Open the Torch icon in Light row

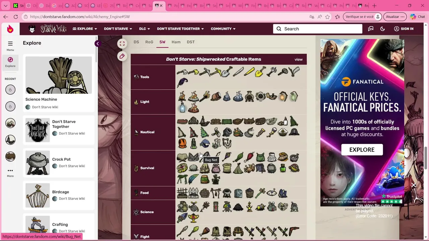(204, 96)
